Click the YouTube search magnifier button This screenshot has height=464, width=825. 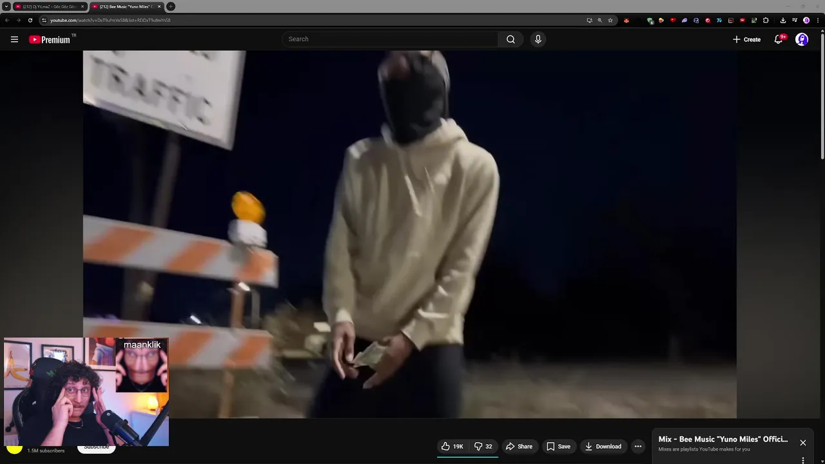pyautogui.click(x=510, y=39)
